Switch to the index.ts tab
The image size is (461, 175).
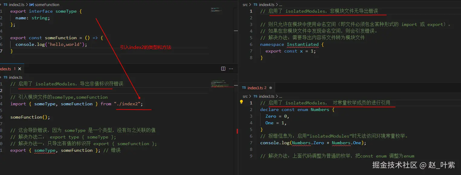coord(6,68)
